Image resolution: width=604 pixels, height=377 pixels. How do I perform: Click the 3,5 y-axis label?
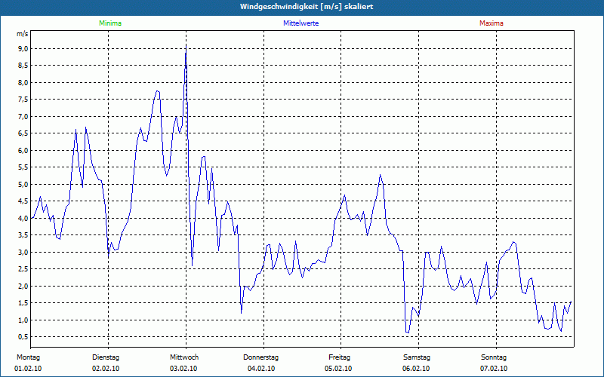tap(23, 235)
